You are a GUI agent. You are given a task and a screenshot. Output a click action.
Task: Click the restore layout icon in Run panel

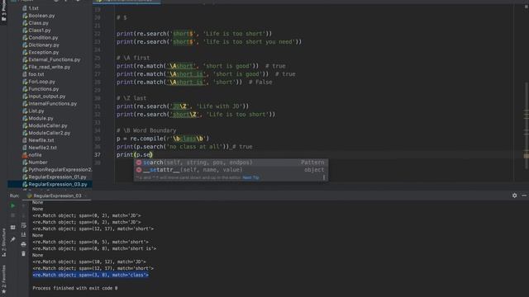click(13, 228)
